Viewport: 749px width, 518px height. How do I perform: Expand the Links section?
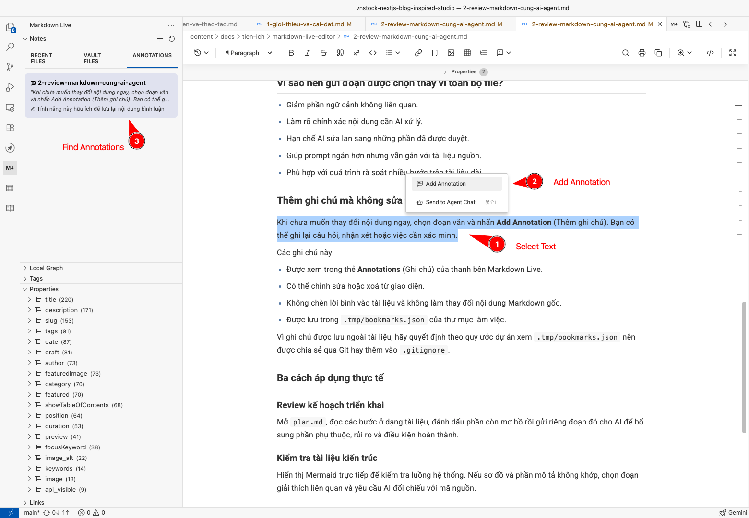pyautogui.click(x=101, y=503)
